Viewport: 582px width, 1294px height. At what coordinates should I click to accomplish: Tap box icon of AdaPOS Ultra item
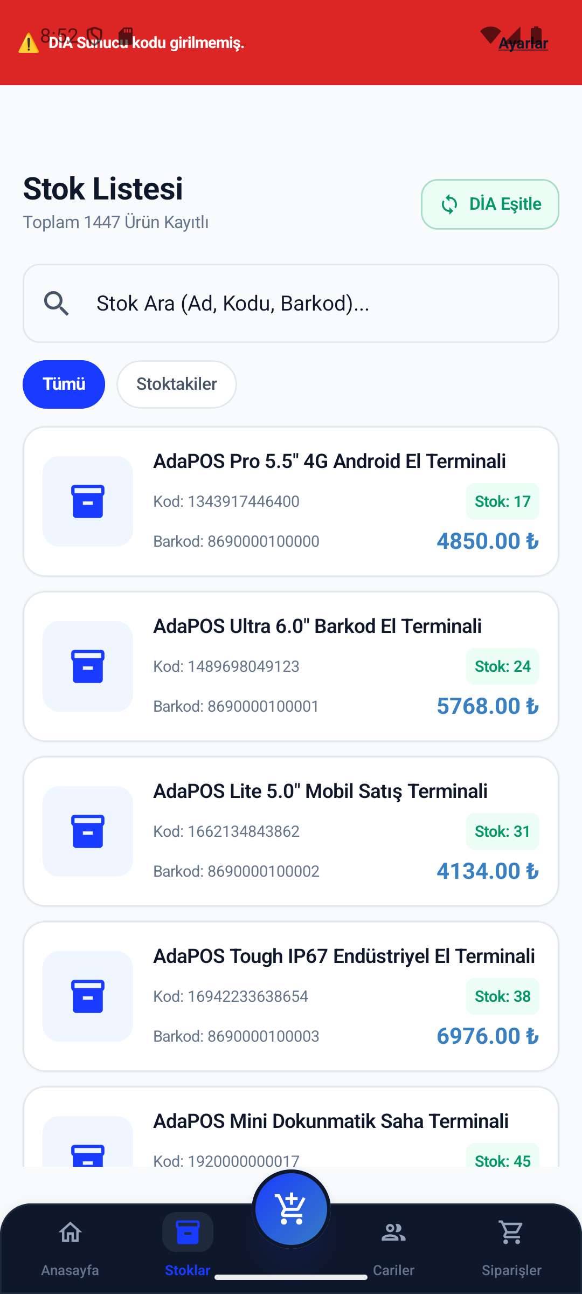tap(88, 666)
